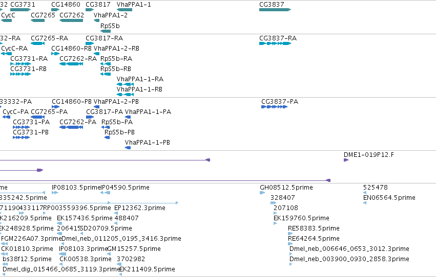Select the IP08103.5prime EST glyph
This screenshot has height=277, width=436.
[x=55, y=193]
